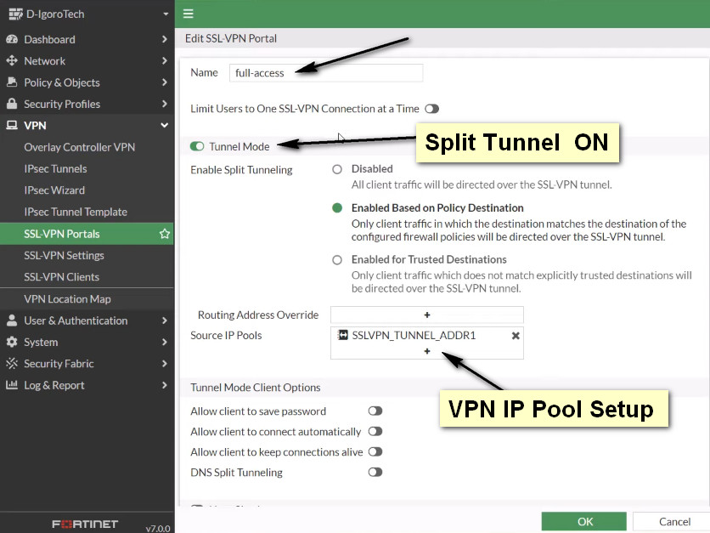Click the v7.0.0 version label
Viewport: 710px width, 533px height.
coord(158,528)
